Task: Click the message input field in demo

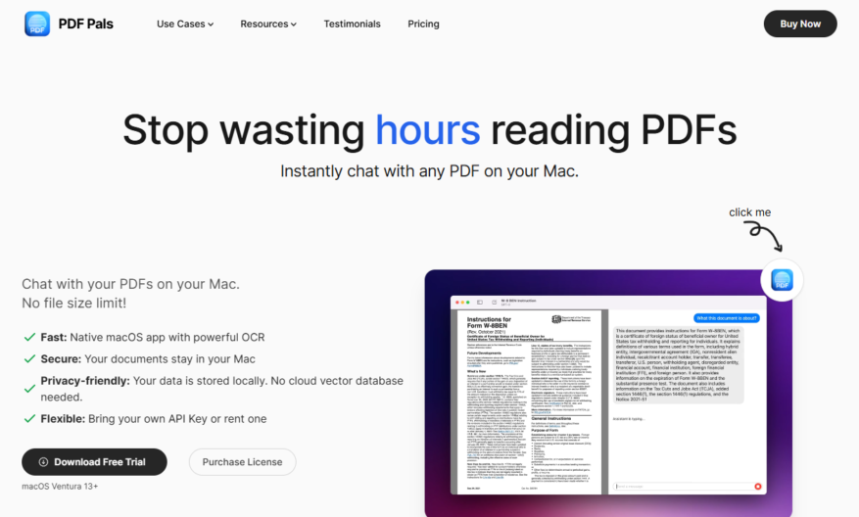Action: pyautogui.click(x=683, y=487)
